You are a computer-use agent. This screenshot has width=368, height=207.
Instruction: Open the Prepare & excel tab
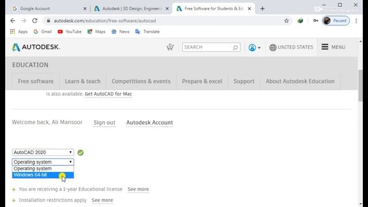[x=202, y=81]
